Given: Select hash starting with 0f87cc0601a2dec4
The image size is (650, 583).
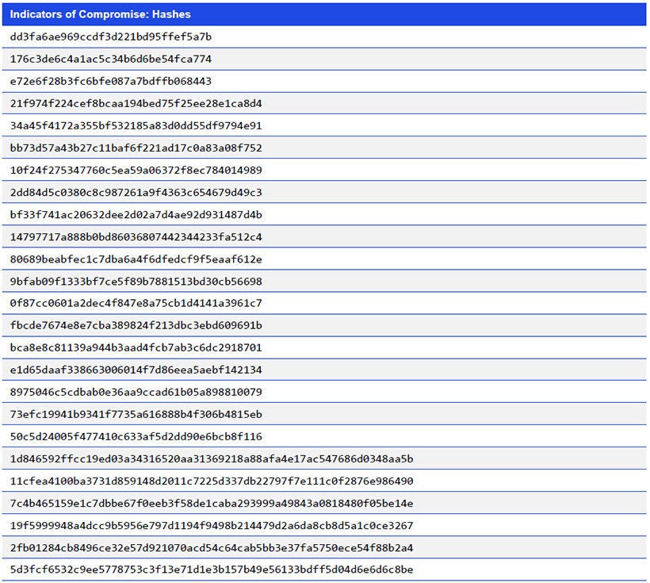Looking at the screenshot, I should [x=136, y=303].
